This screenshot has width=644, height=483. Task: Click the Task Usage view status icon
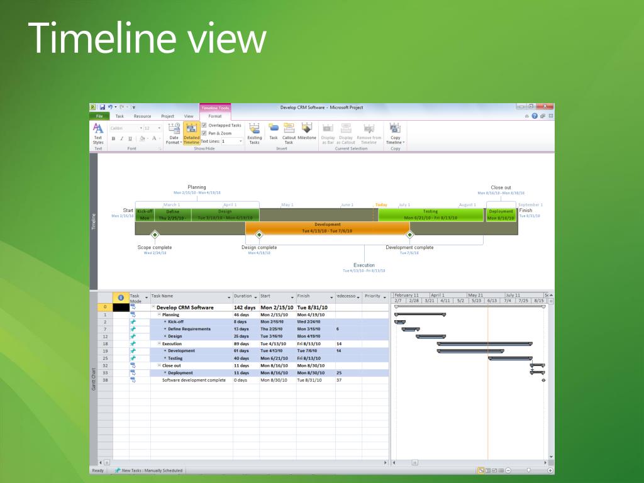488,470
